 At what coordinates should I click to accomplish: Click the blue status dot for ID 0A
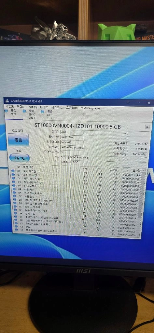[14, 193]
